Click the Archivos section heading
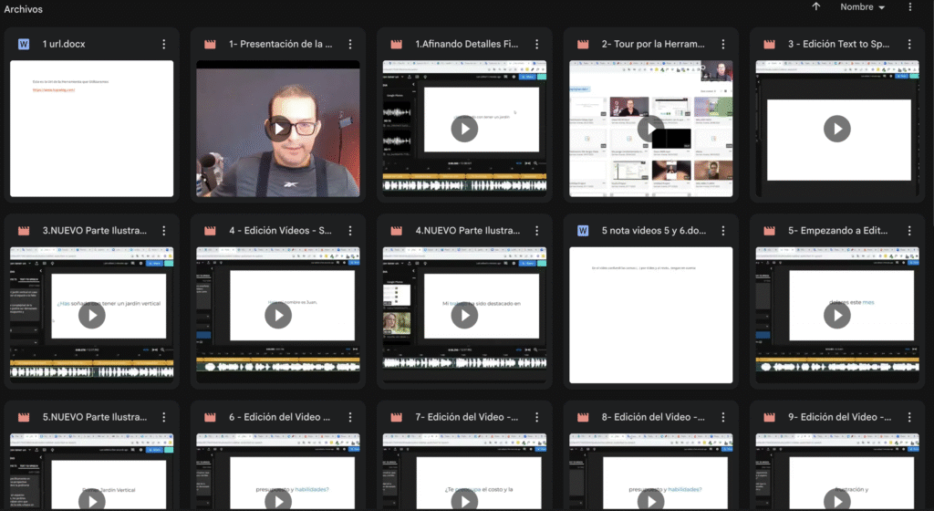934x511 pixels. click(23, 9)
